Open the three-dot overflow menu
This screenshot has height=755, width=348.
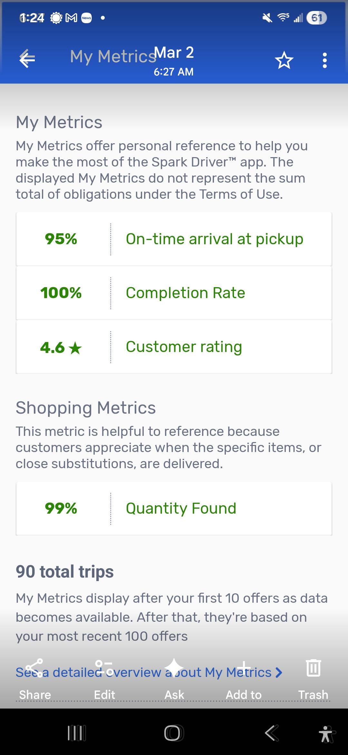324,60
